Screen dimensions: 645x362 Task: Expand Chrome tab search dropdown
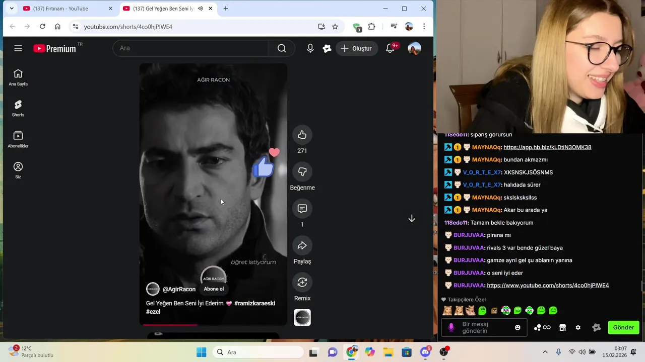12,9
